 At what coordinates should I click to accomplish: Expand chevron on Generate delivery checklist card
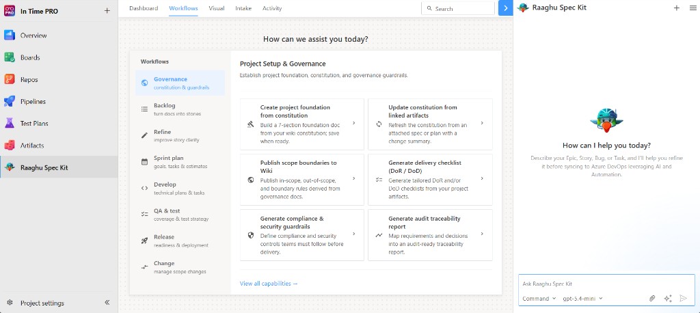(482, 178)
